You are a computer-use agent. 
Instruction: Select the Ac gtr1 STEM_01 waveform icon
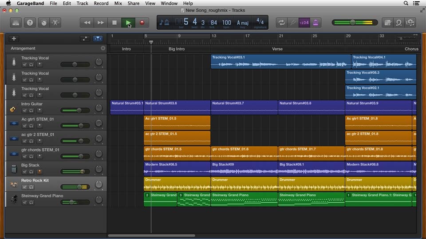(x=14, y=123)
